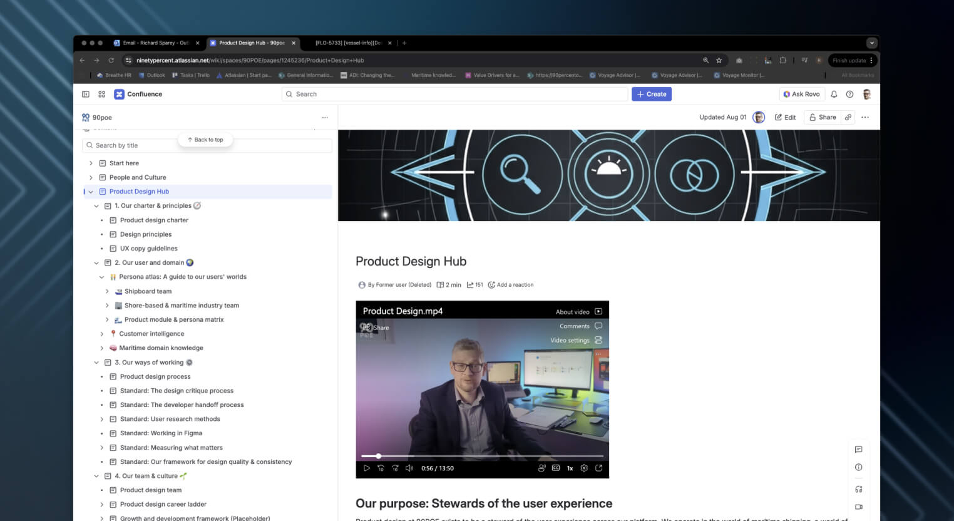Copy page link using the chain icon
954x521 pixels.
pos(848,117)
